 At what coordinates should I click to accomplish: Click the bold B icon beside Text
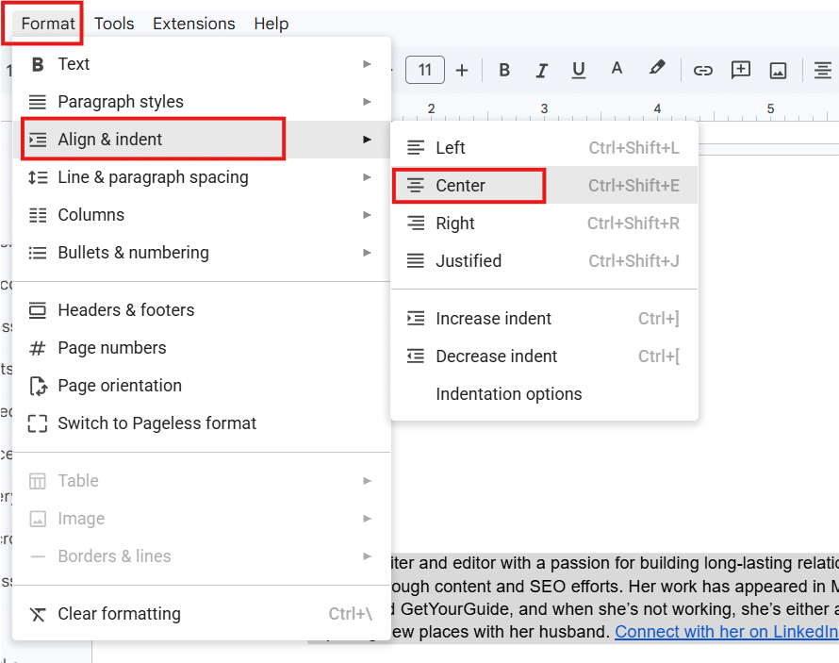point(38,64)
